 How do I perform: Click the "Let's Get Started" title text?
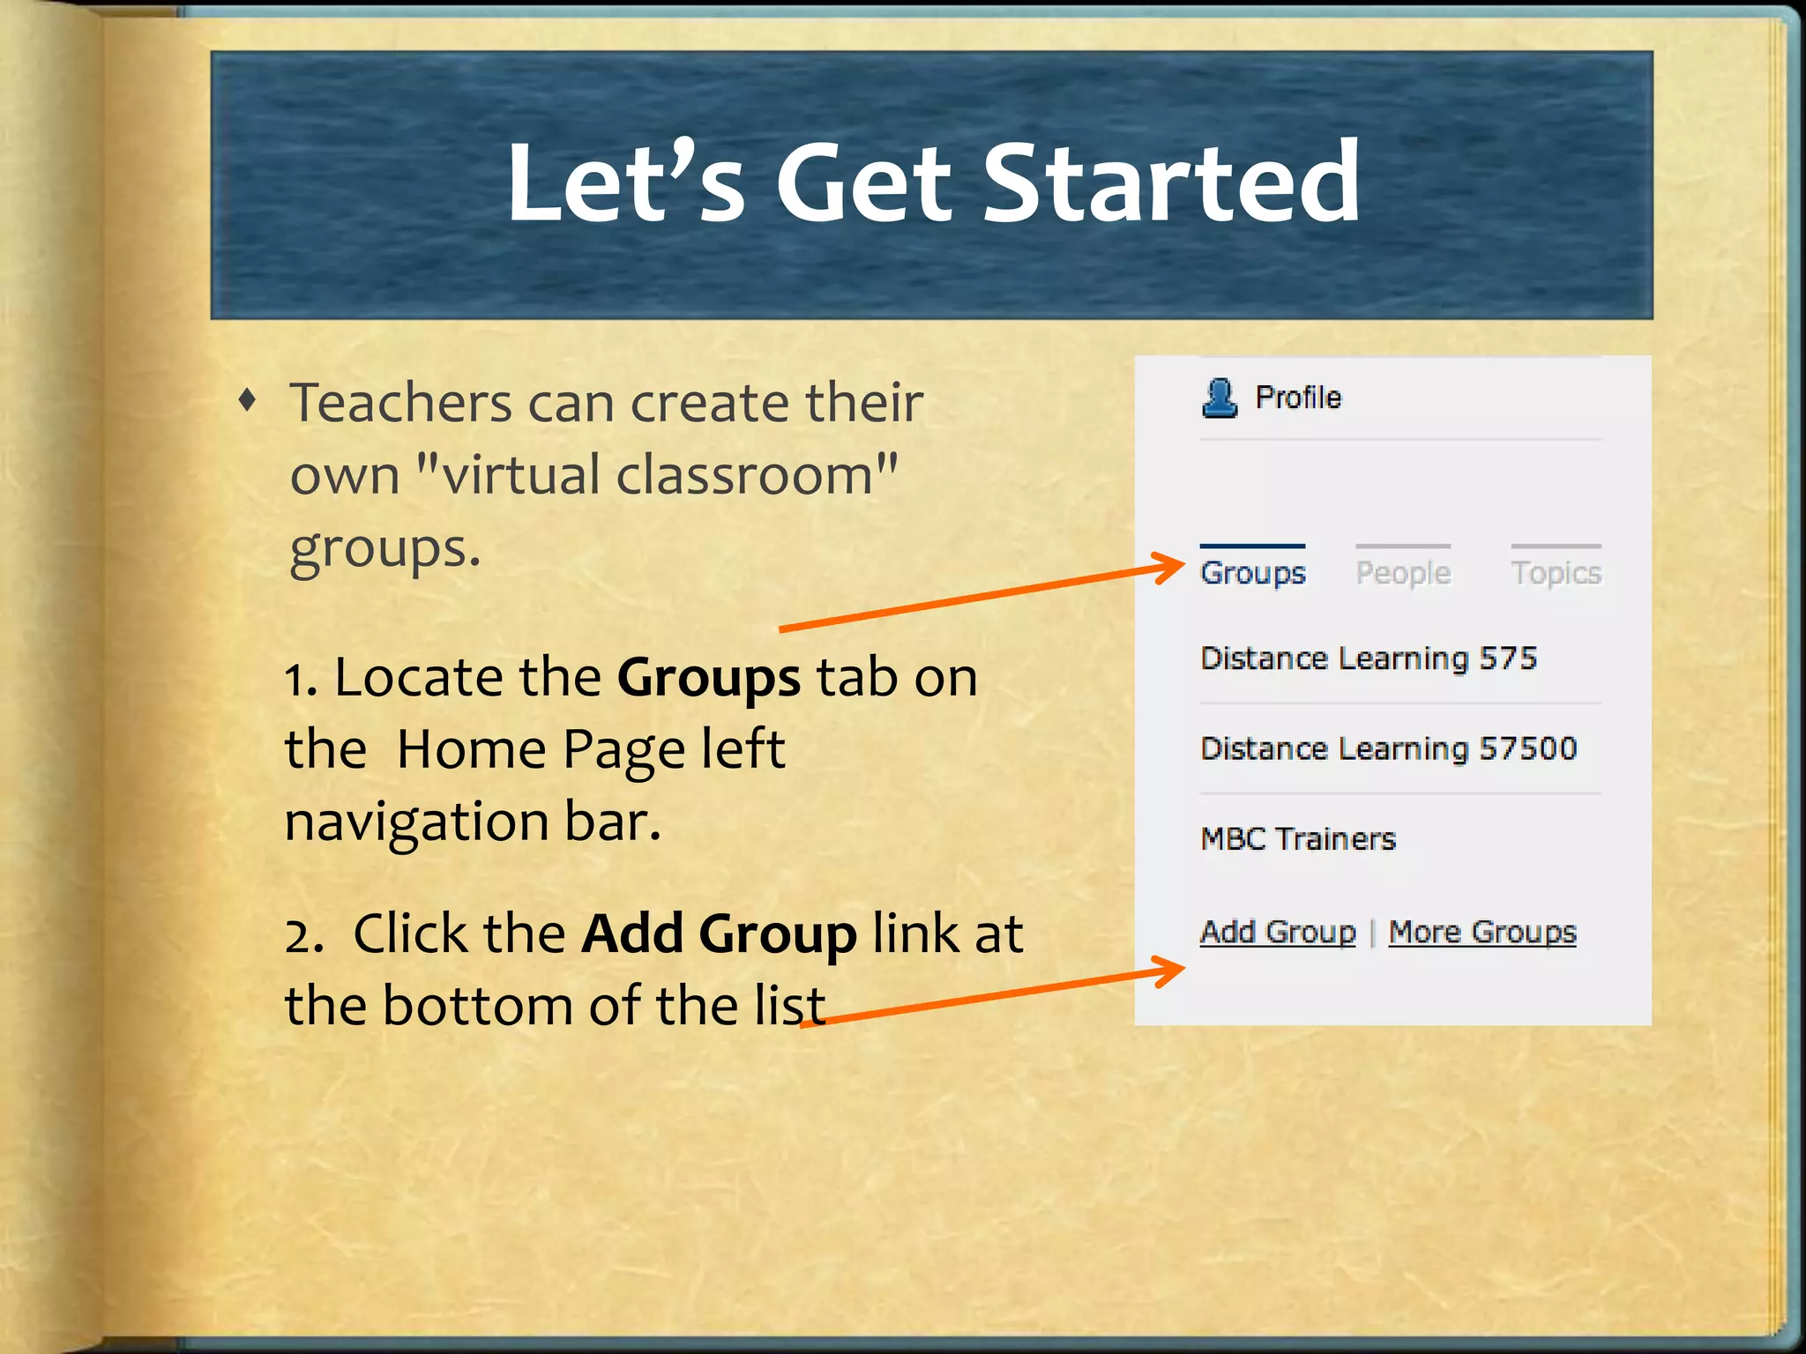(x=932, y=182)
